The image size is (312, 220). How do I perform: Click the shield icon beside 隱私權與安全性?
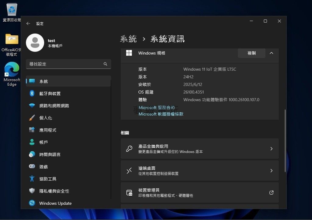click(x=32, y=191)
